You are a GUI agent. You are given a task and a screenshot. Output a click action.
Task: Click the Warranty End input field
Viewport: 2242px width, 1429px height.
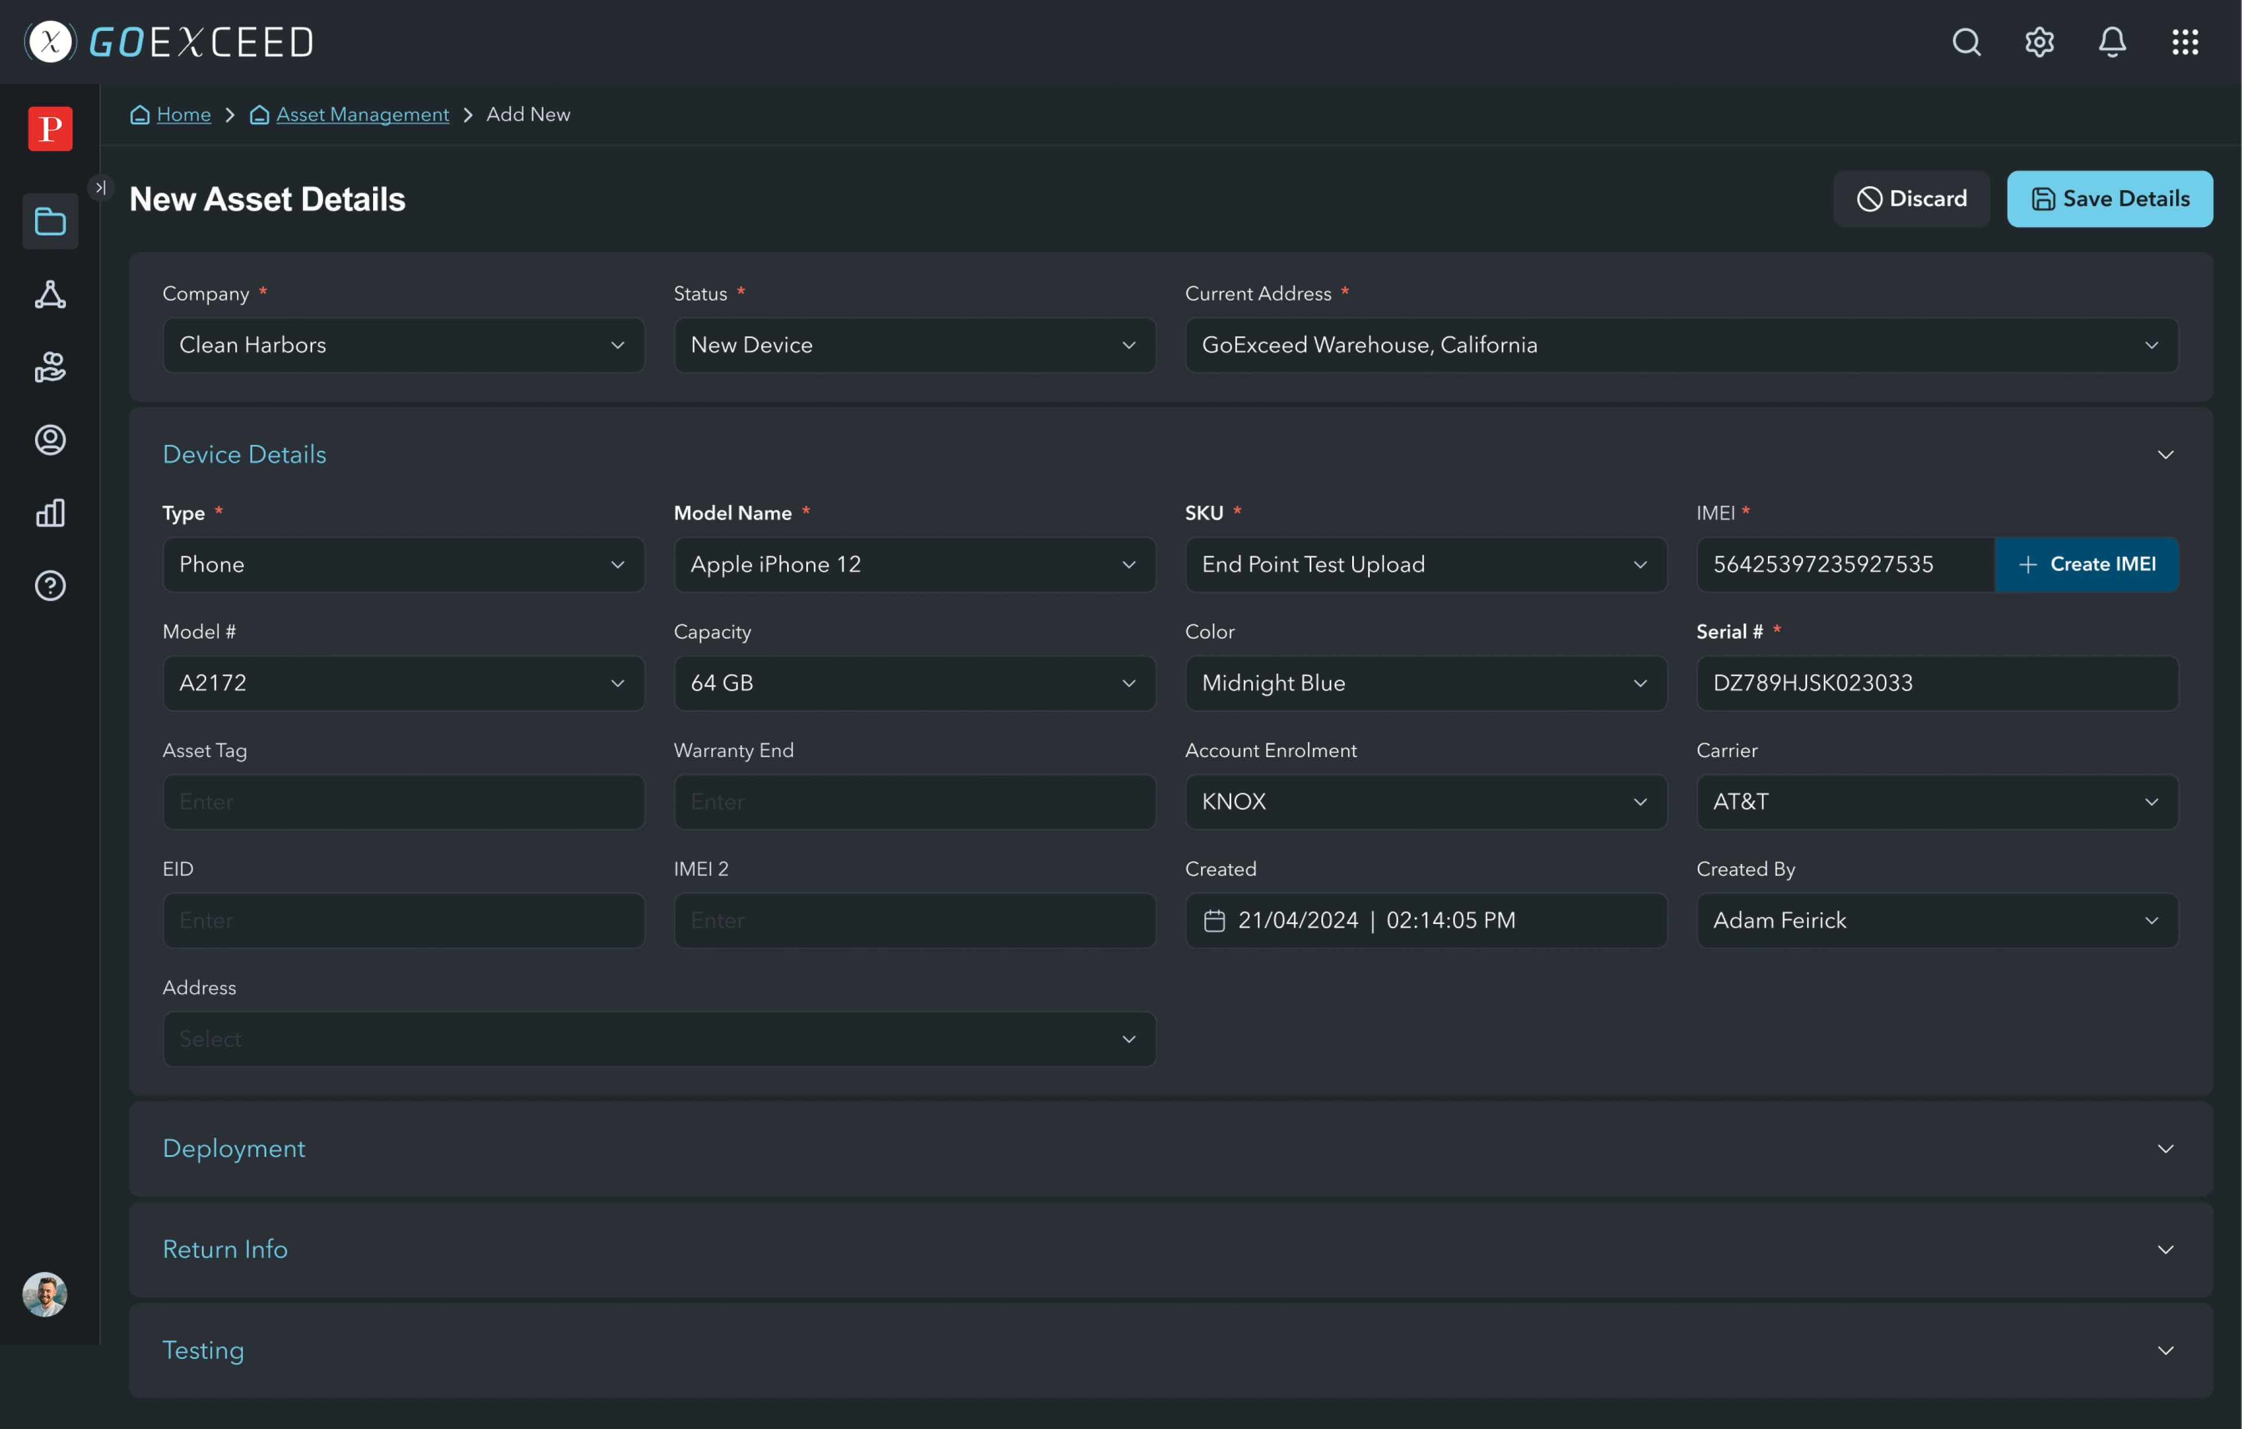914,801
